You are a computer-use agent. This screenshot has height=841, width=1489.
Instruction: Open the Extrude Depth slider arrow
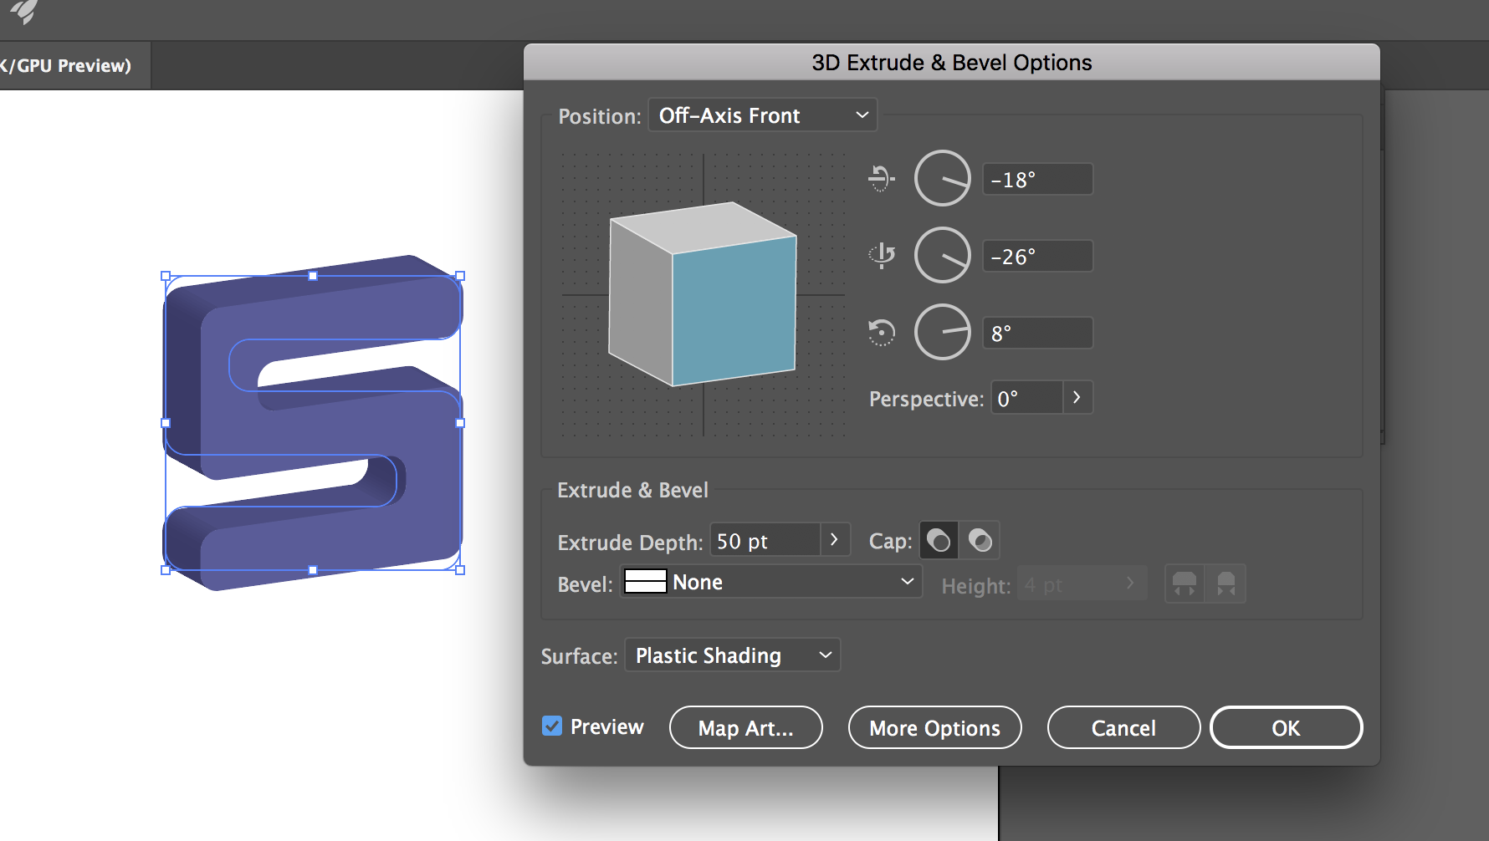[834, 540]
